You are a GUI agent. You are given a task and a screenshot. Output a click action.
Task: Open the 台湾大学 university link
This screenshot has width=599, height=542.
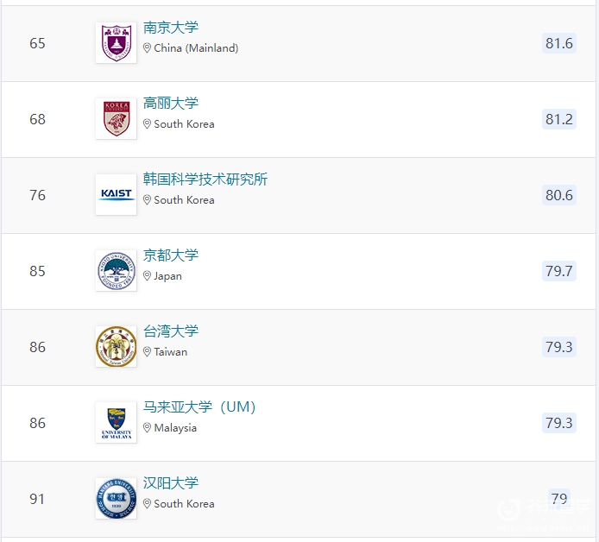pyautogui.click(x=171, y=331)
